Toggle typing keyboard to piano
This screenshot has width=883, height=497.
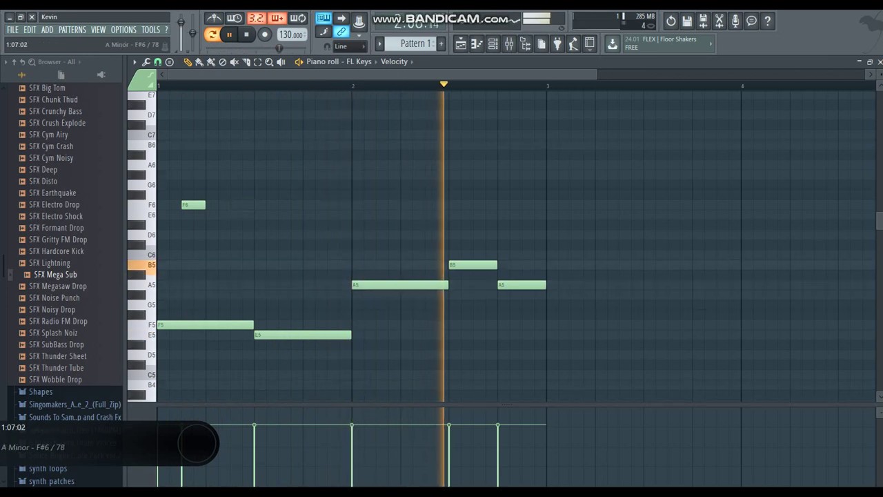pyautogui.click(x=324, y=18)
